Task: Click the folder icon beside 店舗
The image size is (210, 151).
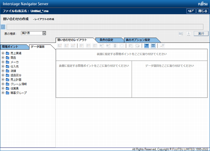Action: click(x=7, y=71)
